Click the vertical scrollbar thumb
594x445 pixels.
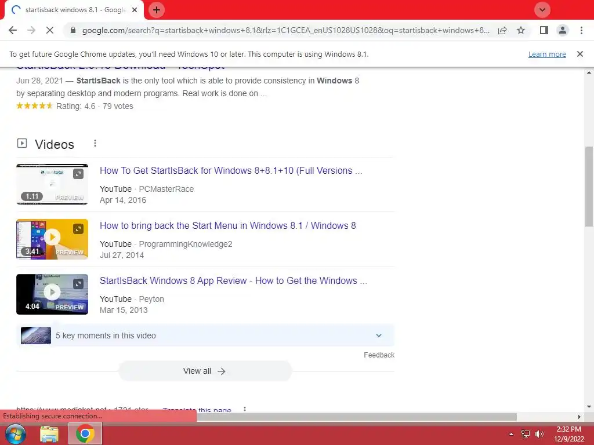tap(589, 186)
